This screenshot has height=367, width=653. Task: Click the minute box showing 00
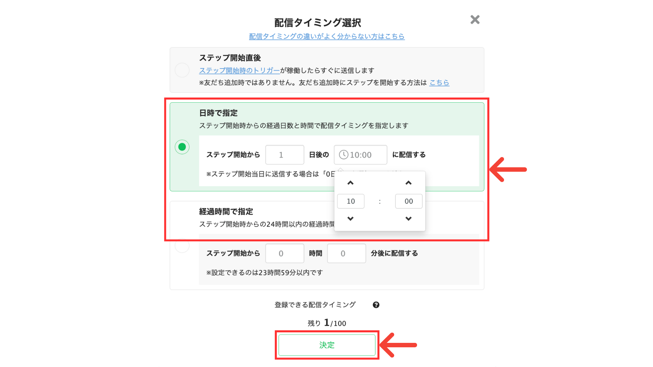408,201
